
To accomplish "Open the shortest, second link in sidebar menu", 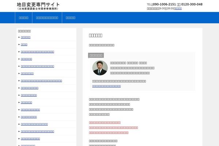I will pyautogui.click(x=24, y=45).
